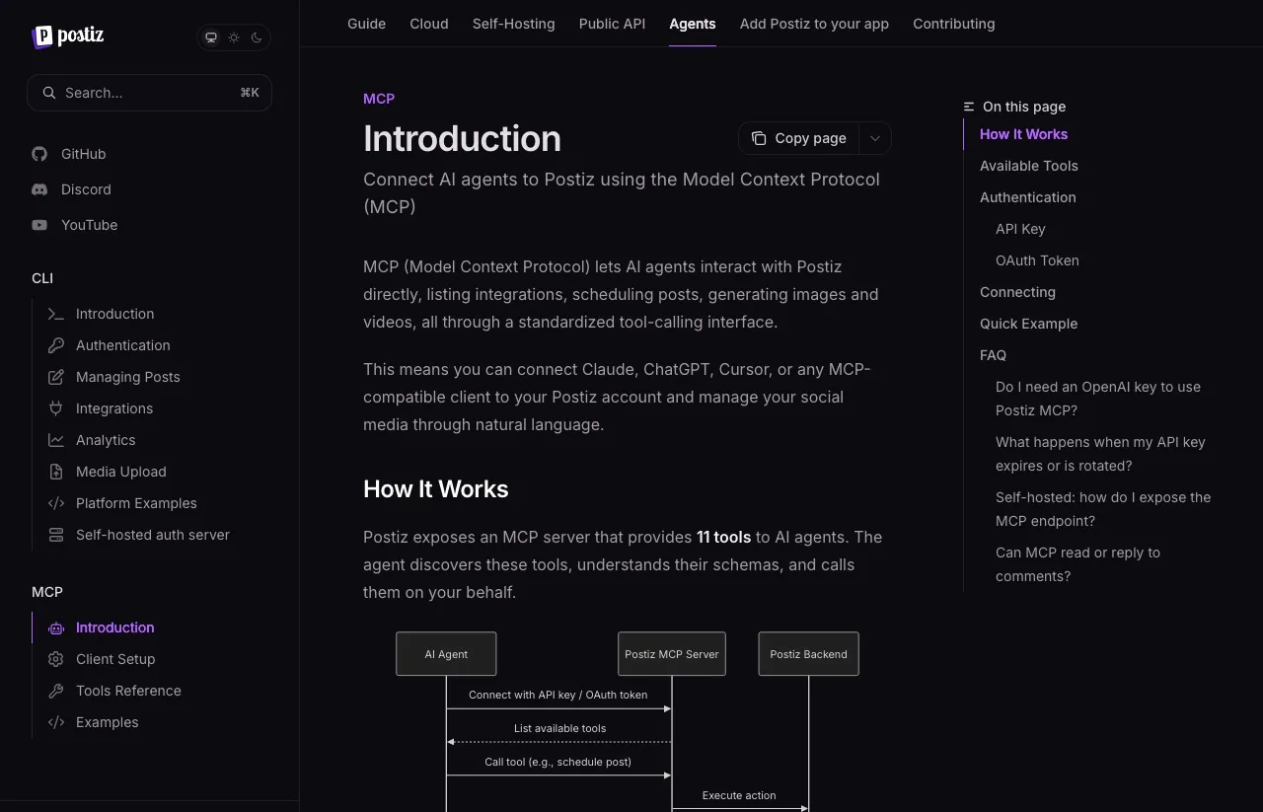Open Client Setup page

[115, 659]
